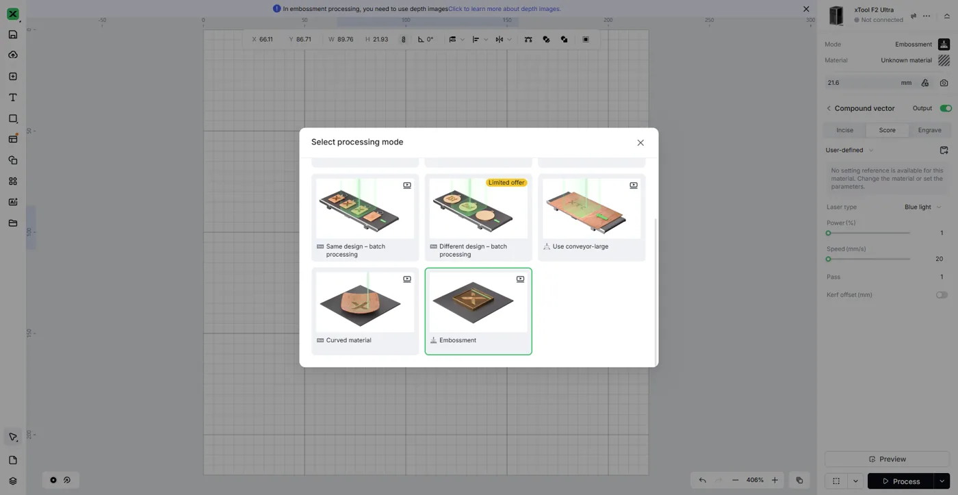Viewport: 958px width, 495px height.
Task: Click the Embossment mode icon in right panel
Action: 944,45
